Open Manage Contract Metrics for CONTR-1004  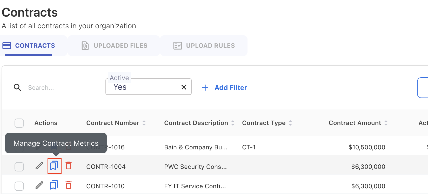click(54, 165)
